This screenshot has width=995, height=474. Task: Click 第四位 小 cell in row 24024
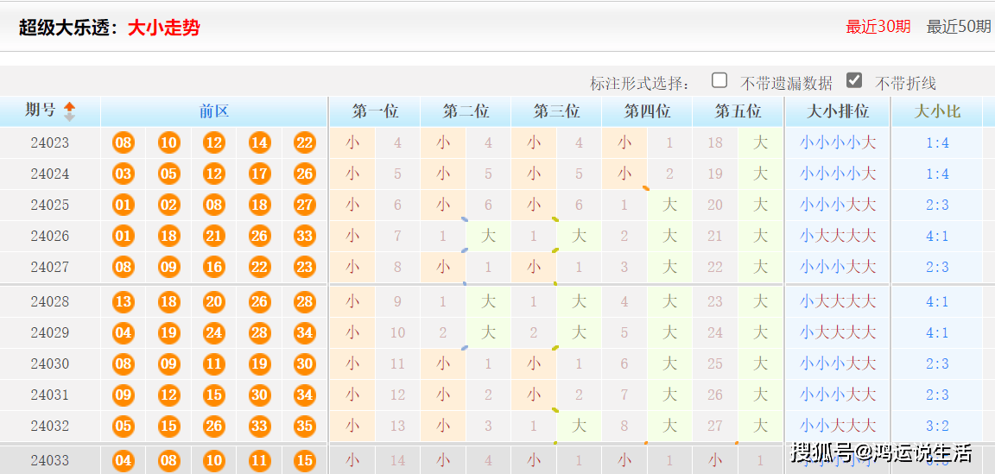[624, 174]
